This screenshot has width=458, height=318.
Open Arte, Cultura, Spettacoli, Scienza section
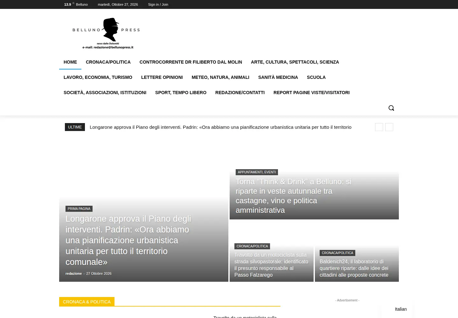click(x=295, y=62)
